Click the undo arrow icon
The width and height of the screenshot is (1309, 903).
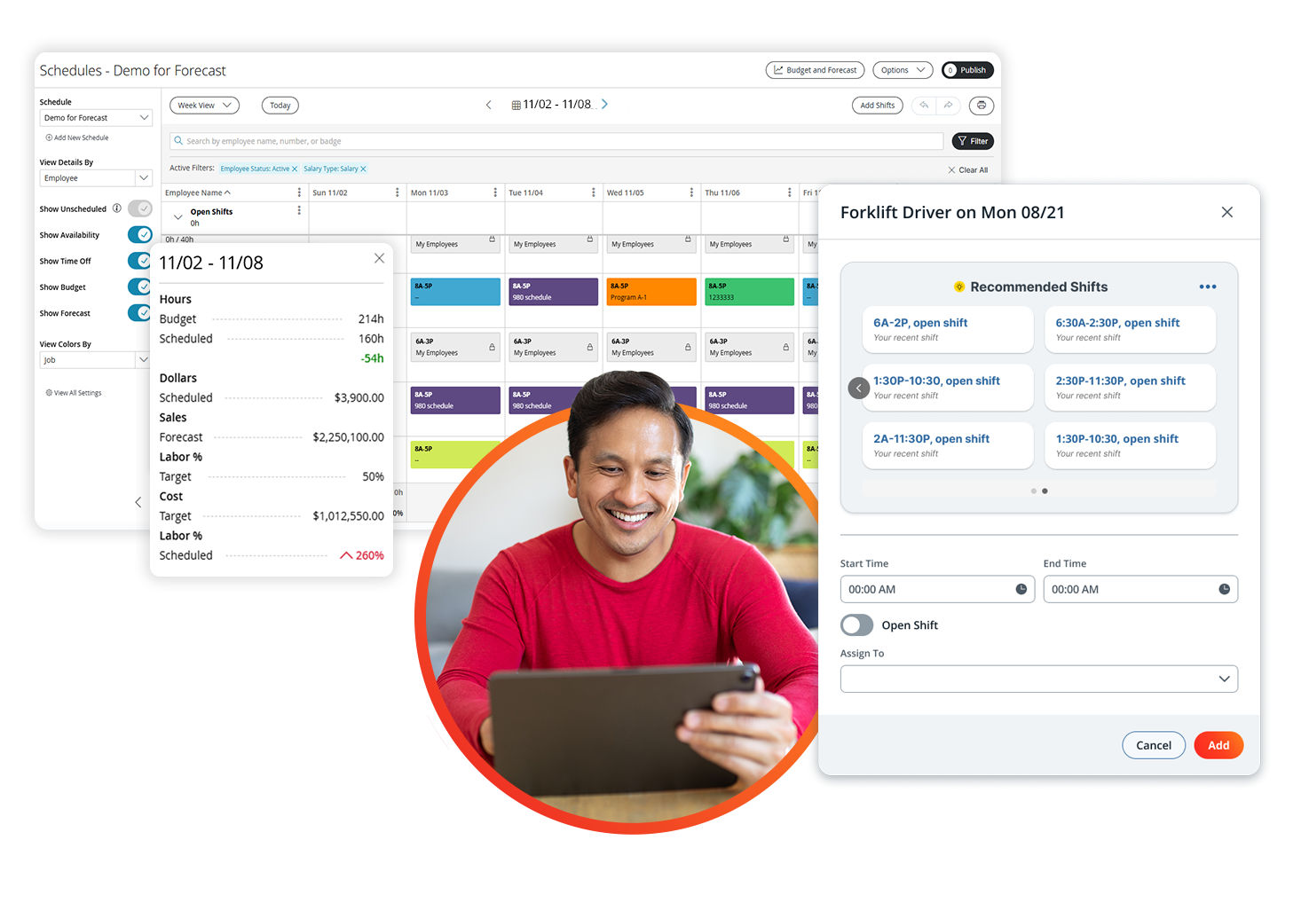(924, 106)
